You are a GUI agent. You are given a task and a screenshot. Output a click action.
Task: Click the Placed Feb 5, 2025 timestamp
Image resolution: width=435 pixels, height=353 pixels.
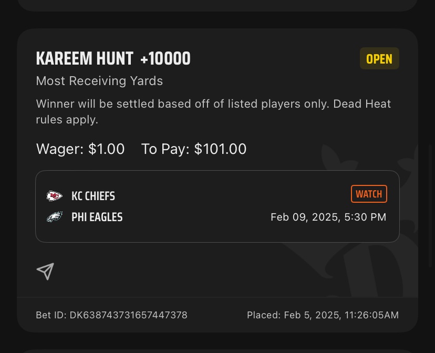pyautogui.click(x=323, y=315)
